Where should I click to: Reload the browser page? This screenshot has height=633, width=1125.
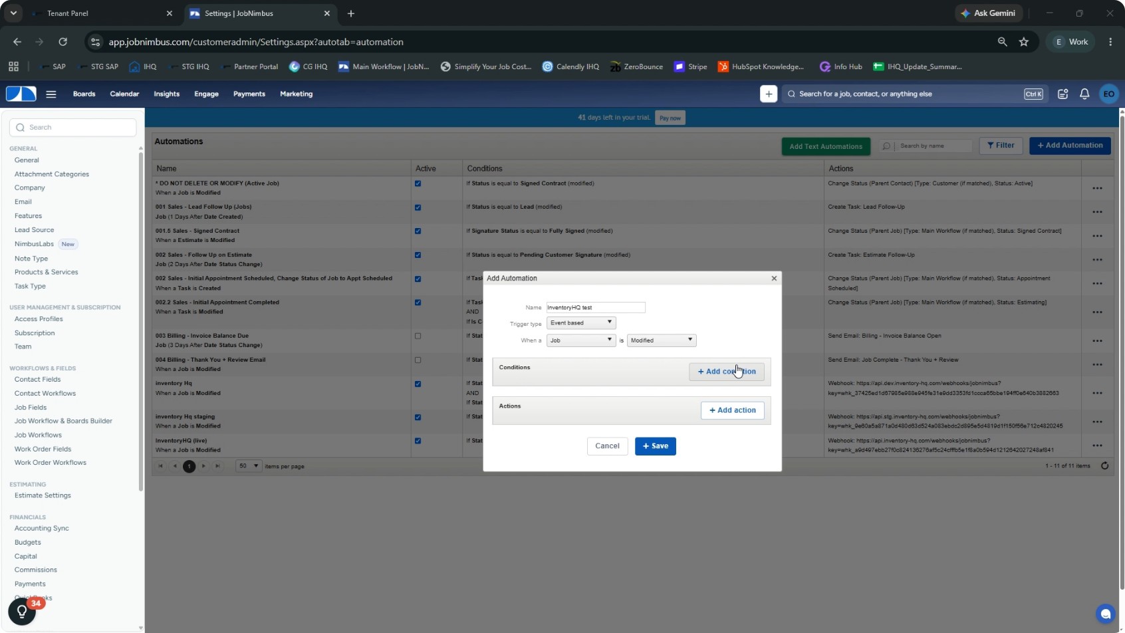[x=62, y=42]
